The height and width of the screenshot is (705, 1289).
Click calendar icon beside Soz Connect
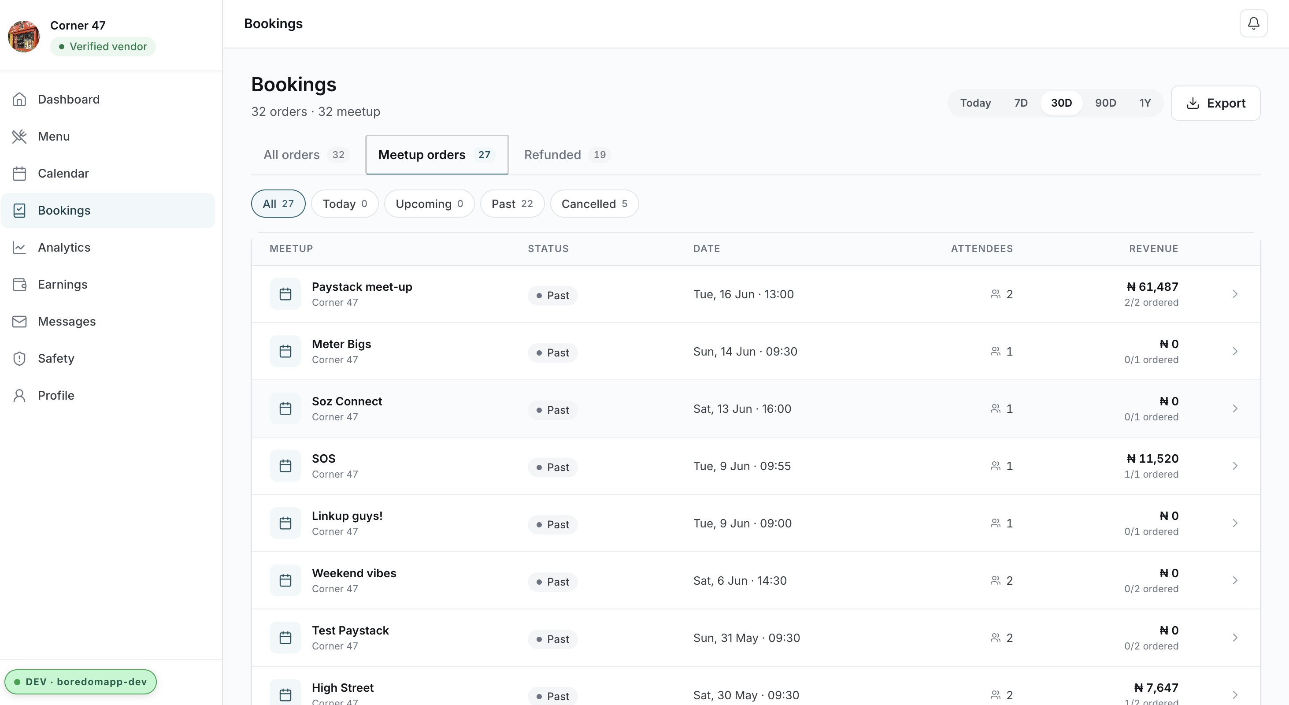[285, 408]
